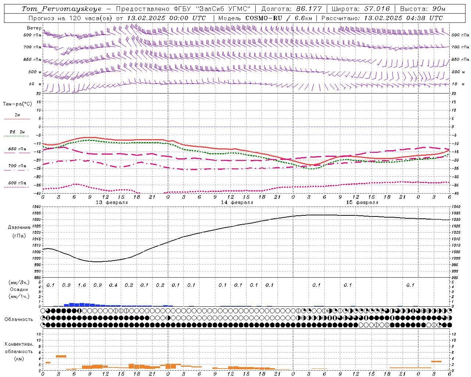Click the orange convective bar at 5 km
Screen dimensions: 471x377
point(61,356)
